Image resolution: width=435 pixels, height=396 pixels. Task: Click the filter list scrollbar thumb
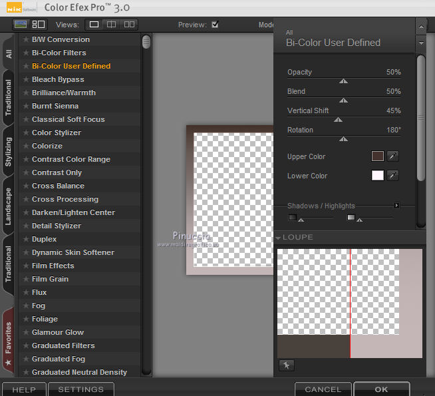coord(146,42)
